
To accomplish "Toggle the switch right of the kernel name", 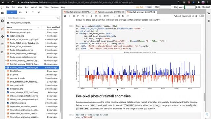I will (x=201, y=16).
